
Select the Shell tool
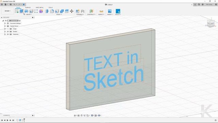coord(57,11)
